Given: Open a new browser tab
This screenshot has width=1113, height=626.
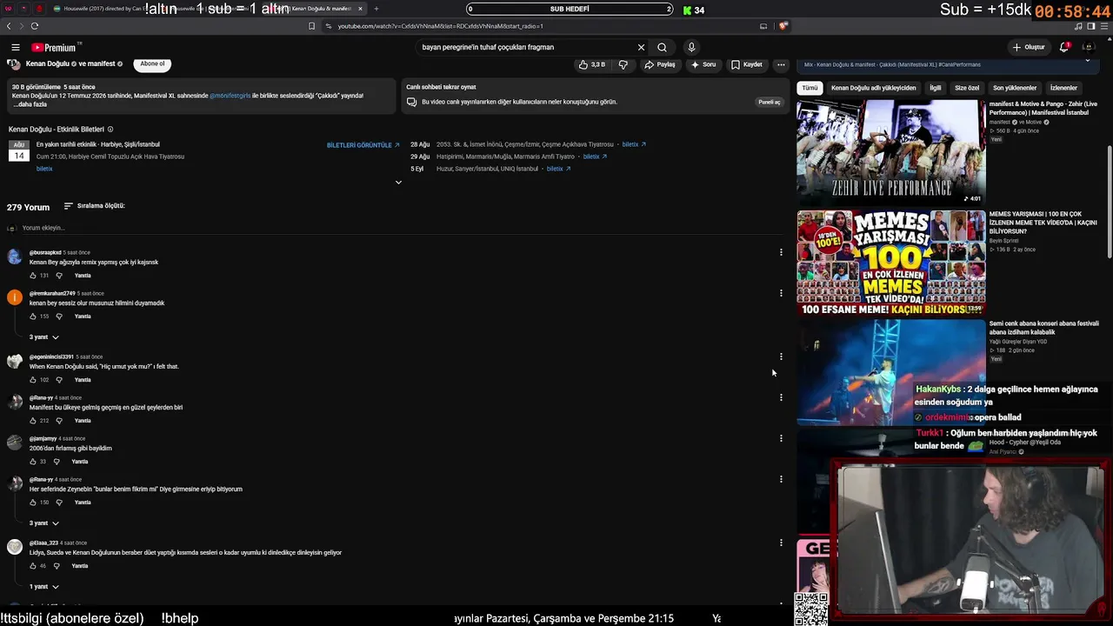Looking at the screenshot, I should pos(376,9).
